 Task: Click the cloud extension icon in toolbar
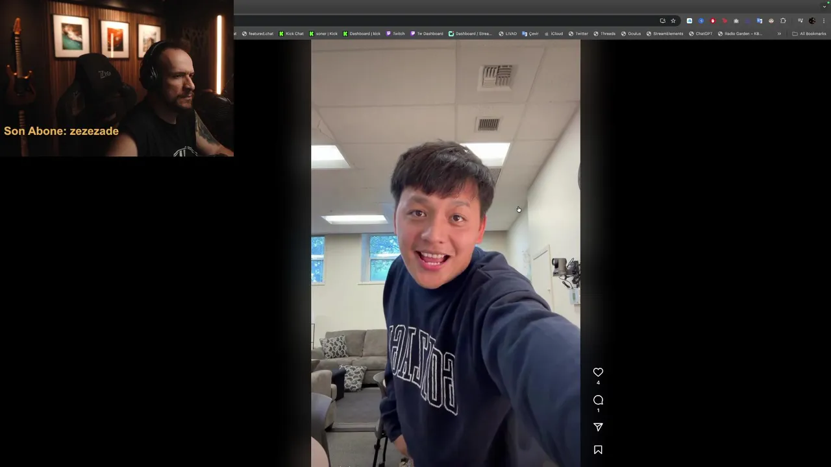[689, 21]
